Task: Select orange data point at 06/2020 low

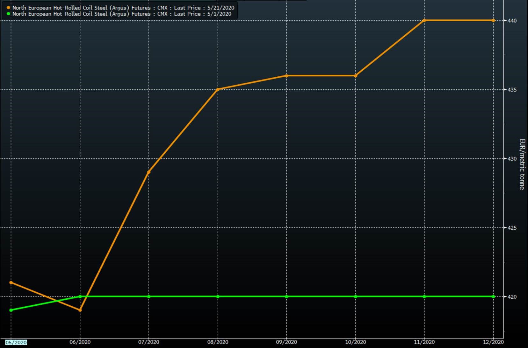Action: click(x=80, y=310)
